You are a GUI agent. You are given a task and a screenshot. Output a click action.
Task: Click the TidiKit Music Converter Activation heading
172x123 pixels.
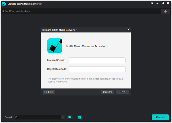86,46
